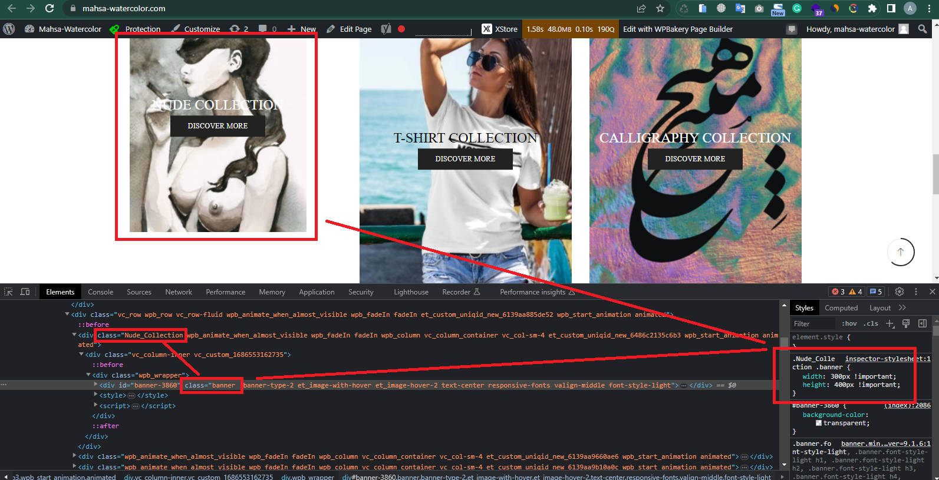
Task: Toggle rendering emulations paintbrush icon
Action: [x=906, y=323]
